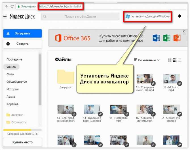Click the share link badge on 15 - НомерОК.mp4
This screenshot has width=190, height=150.
click(x=127, y=114)
